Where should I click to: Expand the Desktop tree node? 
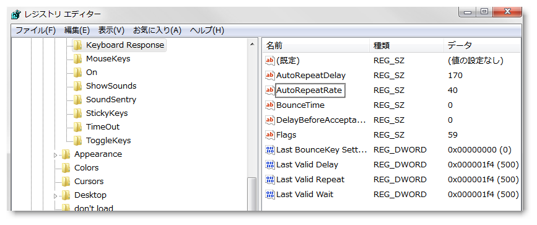coord(56,196)
